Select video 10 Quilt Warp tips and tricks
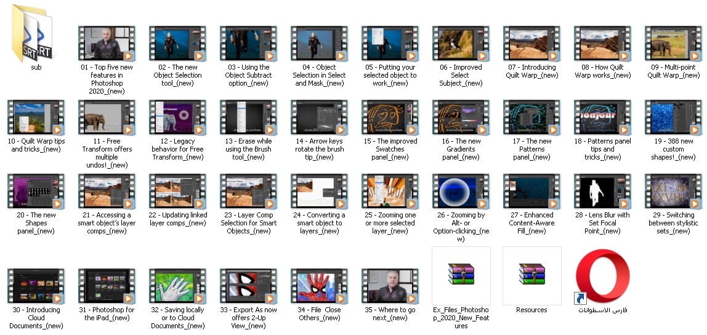The width and height of the screenshot is (707, 335). pyautogui.click(x=36, y=117)
